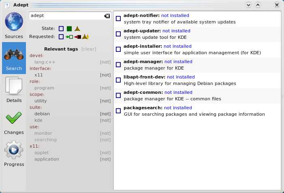The height and width of the screenshot is (193, 284).
Task: Tick the adept-notifier package checkbox
Action: point(118,19)
